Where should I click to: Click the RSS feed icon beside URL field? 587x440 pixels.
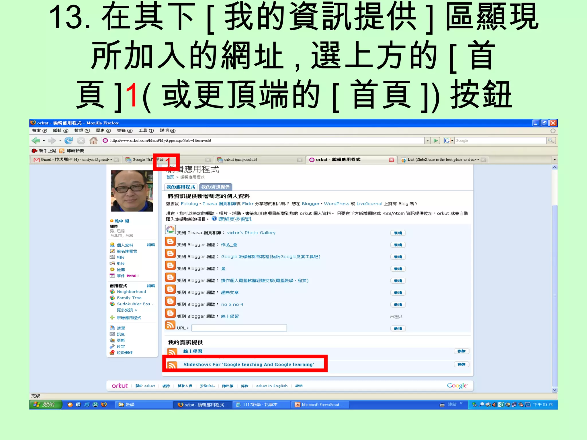(x=170, y=325)
